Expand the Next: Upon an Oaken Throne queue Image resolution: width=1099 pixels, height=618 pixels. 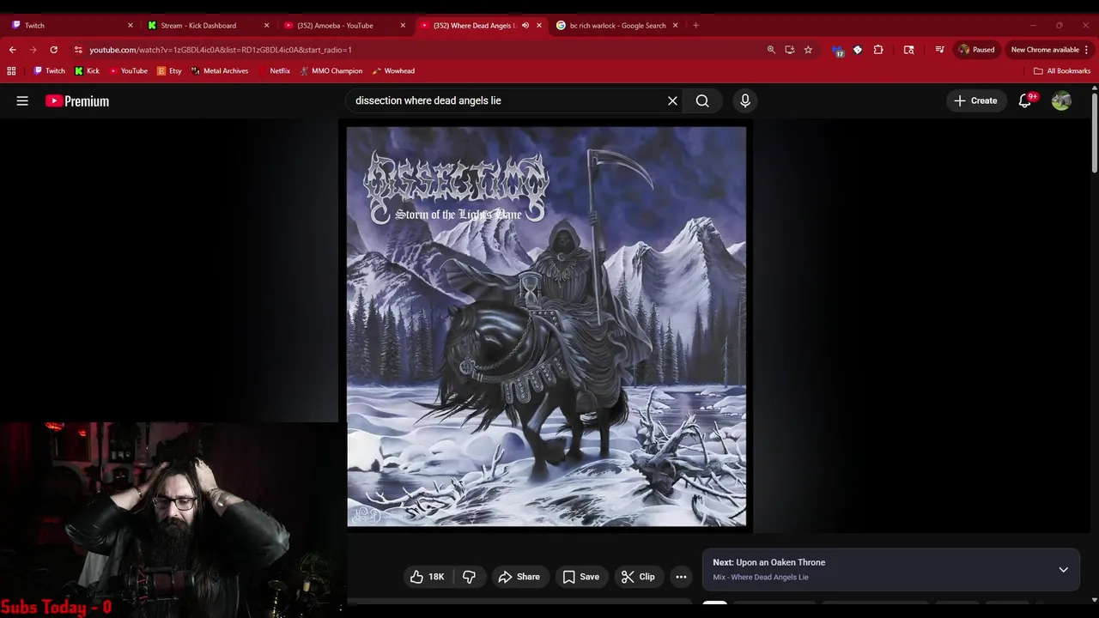(x=1063, y=569)
